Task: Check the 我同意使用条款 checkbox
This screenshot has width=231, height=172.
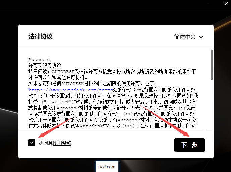Action: 32,143
